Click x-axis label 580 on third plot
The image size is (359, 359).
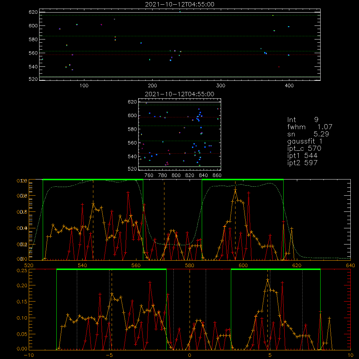click(x=190, y=265)
